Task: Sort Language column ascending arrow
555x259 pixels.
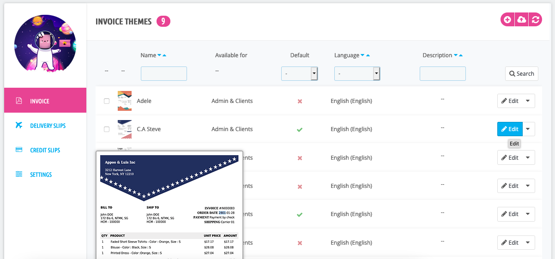Action: [x=368, y=55]
